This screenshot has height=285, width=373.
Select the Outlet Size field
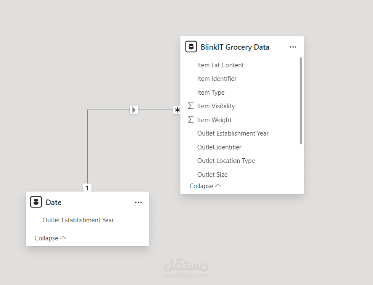(x=212, y=175)
